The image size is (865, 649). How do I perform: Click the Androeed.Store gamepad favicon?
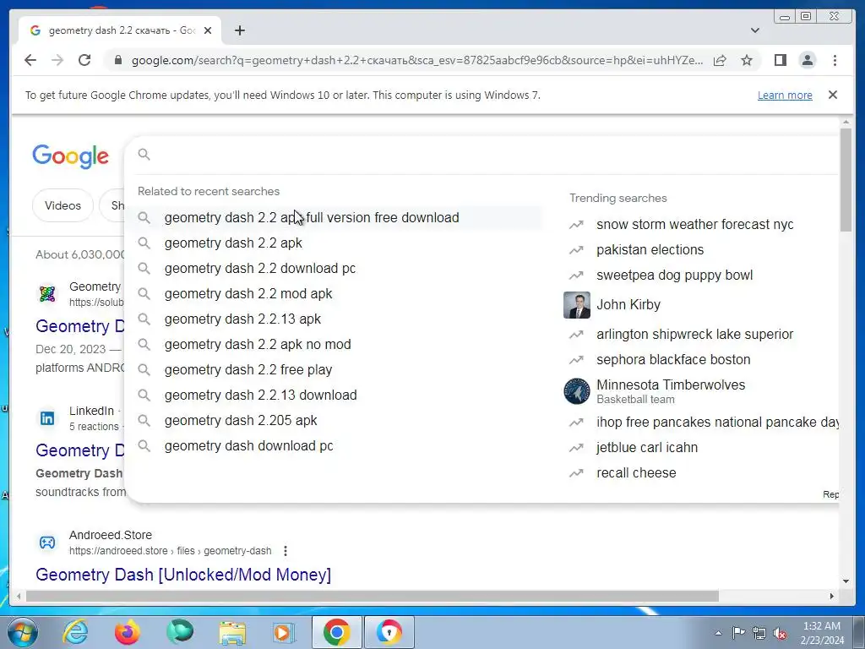pyautogui.click(x=47, y=543)
